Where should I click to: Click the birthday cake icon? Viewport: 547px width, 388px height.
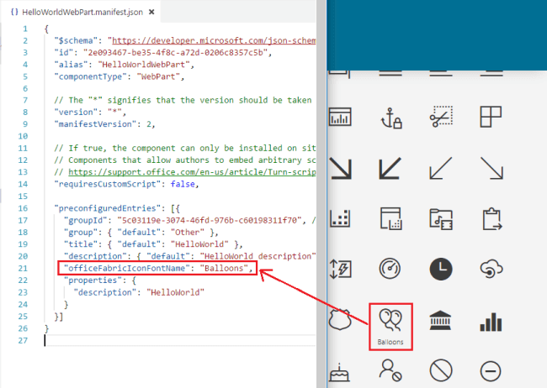pyautogui.click(x=339, y=373)
